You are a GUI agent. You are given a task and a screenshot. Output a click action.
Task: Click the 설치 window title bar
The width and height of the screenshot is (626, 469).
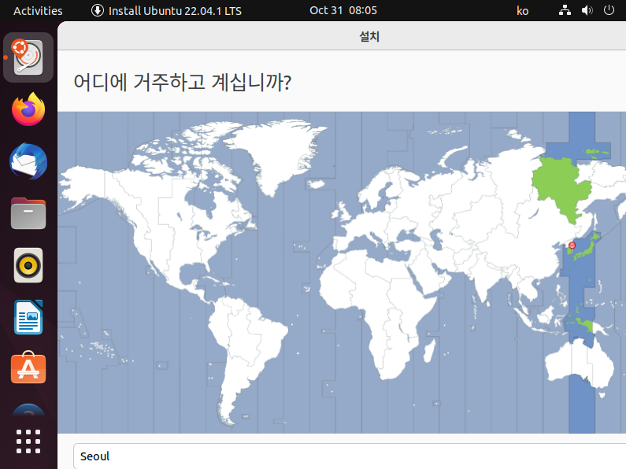click(x=342, y=36)
